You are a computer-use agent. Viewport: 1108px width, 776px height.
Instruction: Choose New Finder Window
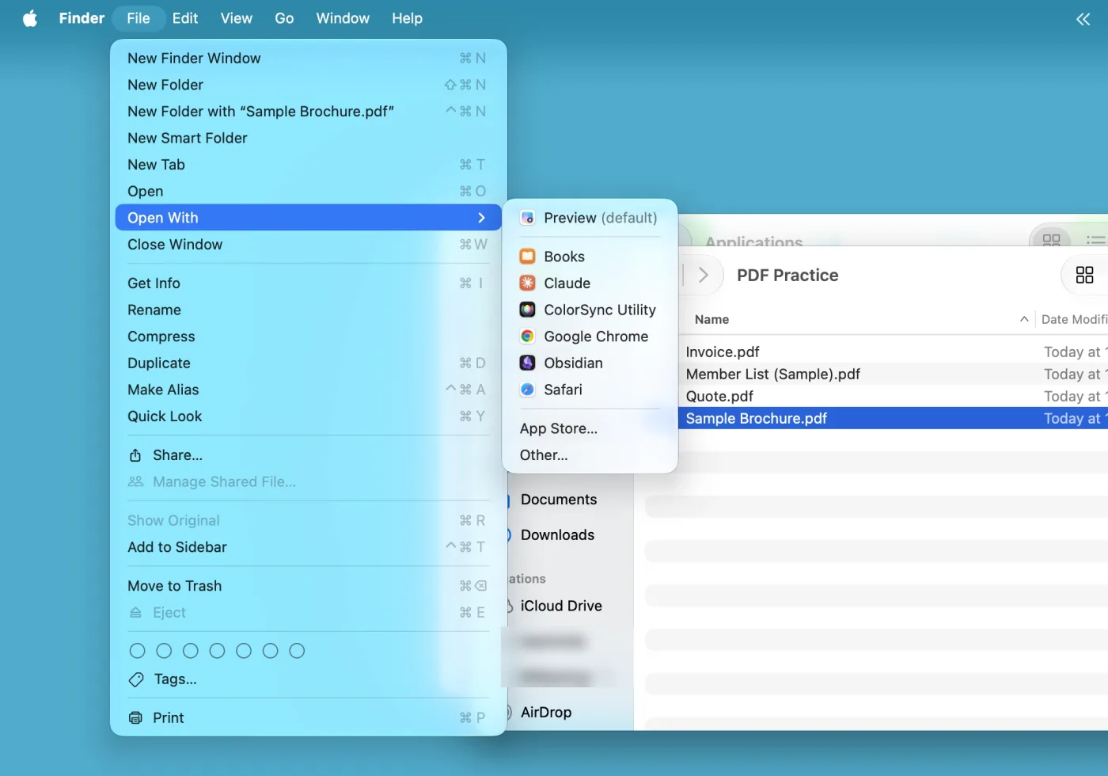pyautogui.click(x=308, y=58)
